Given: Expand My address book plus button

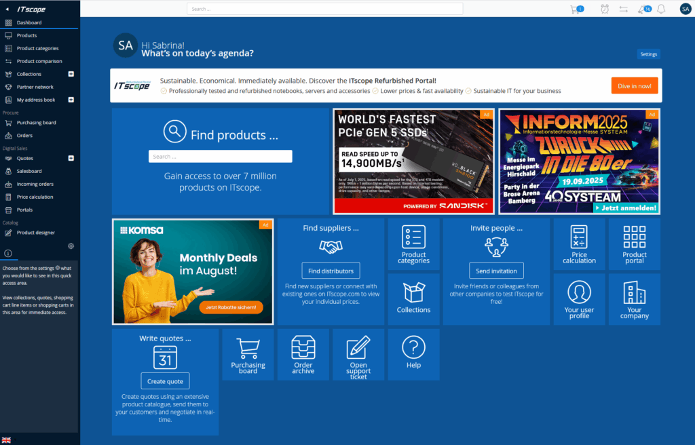Looking at the screenshot, I should pyautogui.click(x=71, y=100).
